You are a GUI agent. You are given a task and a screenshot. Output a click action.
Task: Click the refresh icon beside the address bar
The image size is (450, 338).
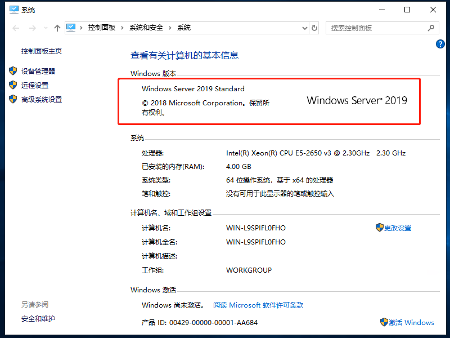(313, 28)
